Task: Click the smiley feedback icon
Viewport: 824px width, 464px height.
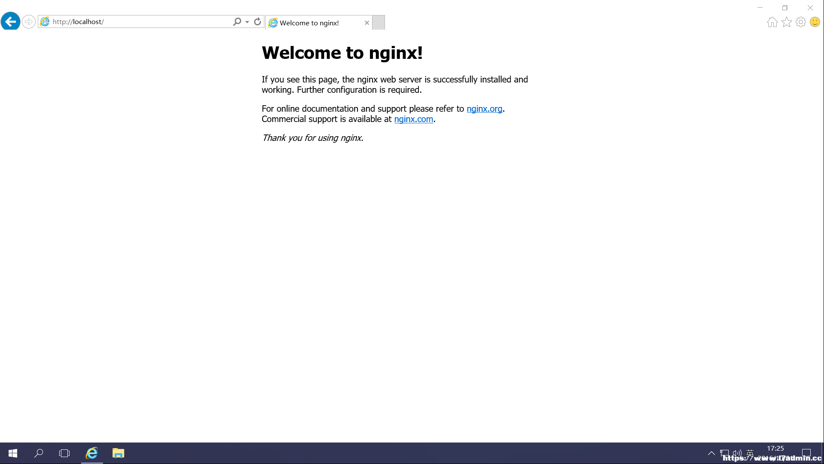Action: (815, 22)
